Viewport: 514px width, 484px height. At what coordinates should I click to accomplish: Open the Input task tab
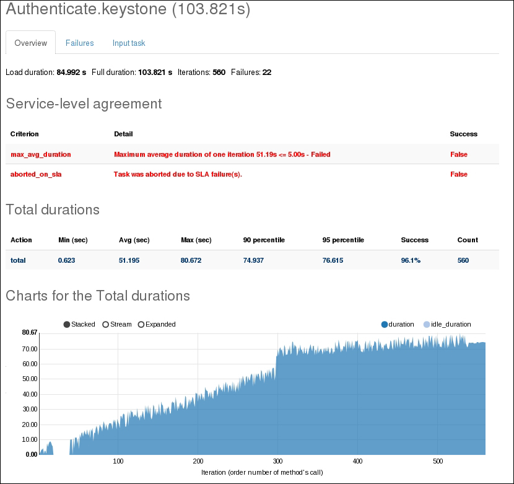click(x=129, y=43)
